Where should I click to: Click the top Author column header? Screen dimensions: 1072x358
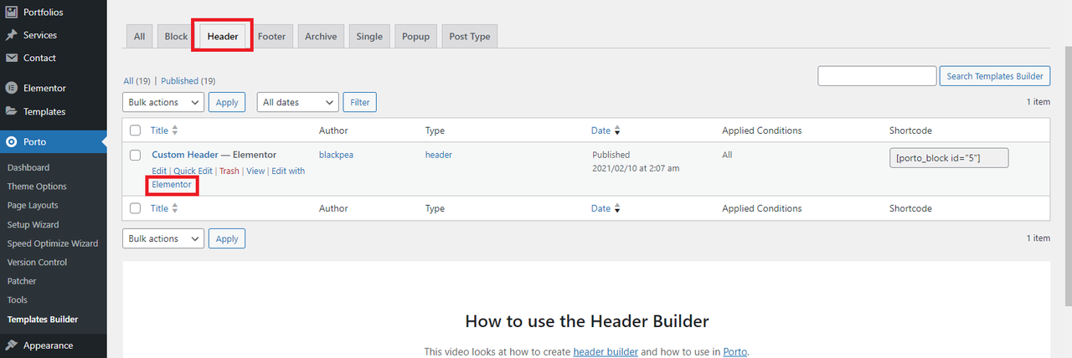[333, 130]
